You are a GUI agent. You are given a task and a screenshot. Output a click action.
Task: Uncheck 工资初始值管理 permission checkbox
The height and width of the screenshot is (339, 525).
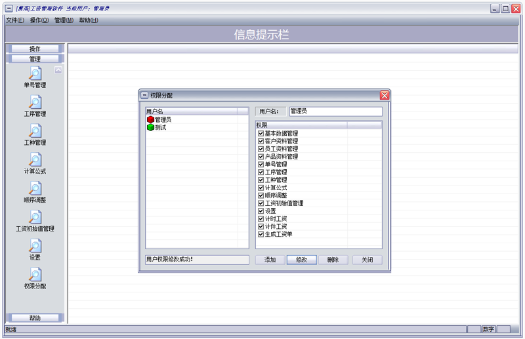click(x=261, y=203)
